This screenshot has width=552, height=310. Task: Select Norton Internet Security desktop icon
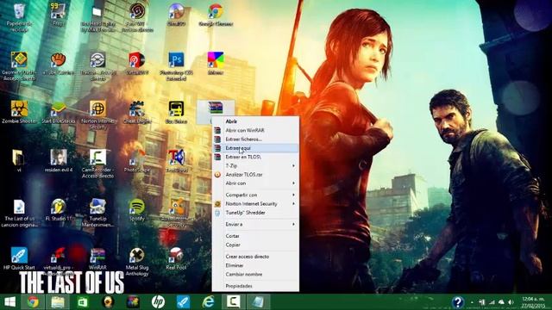point(98,115)
